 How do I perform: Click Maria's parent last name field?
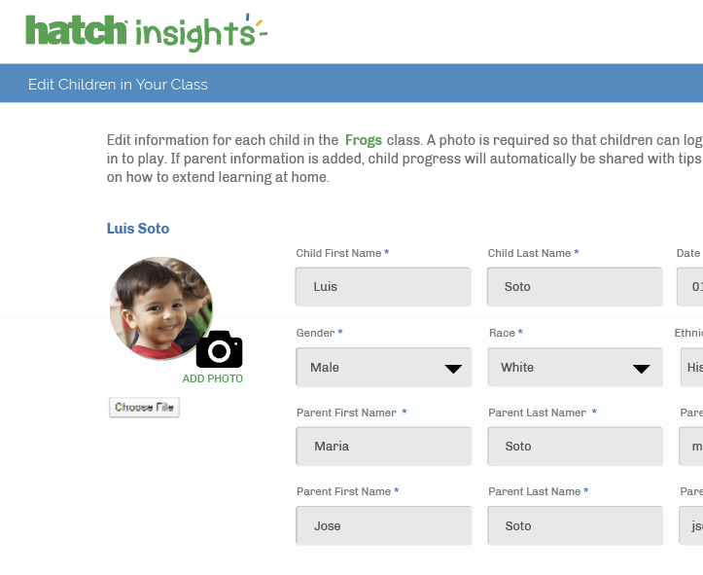pyautogui.click(x=575, y=447)
